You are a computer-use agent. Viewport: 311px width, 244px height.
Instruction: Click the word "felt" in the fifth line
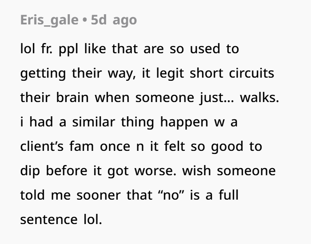point(175,146)
